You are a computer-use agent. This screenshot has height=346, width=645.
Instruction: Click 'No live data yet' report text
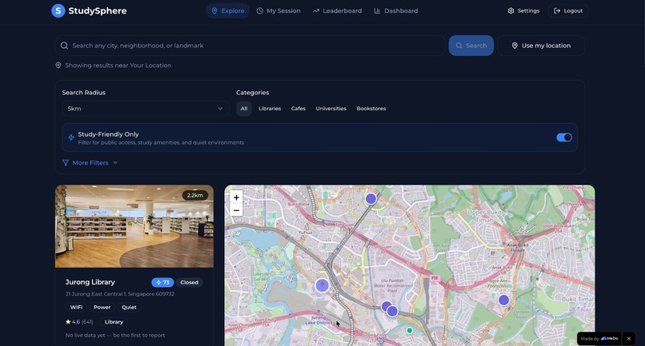115,336
